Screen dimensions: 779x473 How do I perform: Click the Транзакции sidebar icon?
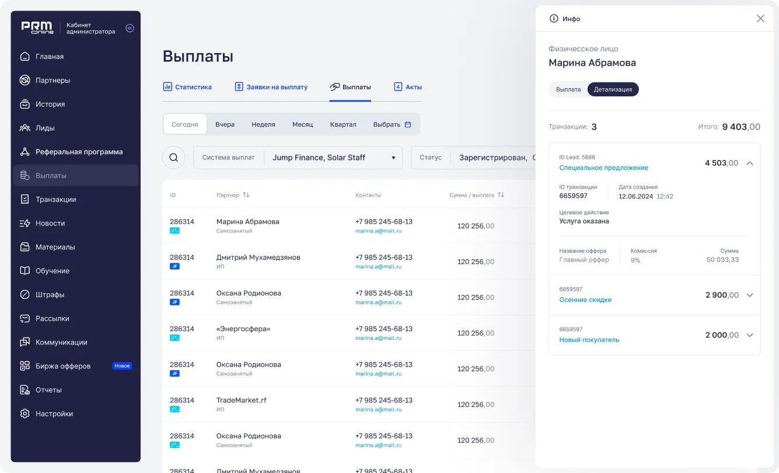pos(25,200)
